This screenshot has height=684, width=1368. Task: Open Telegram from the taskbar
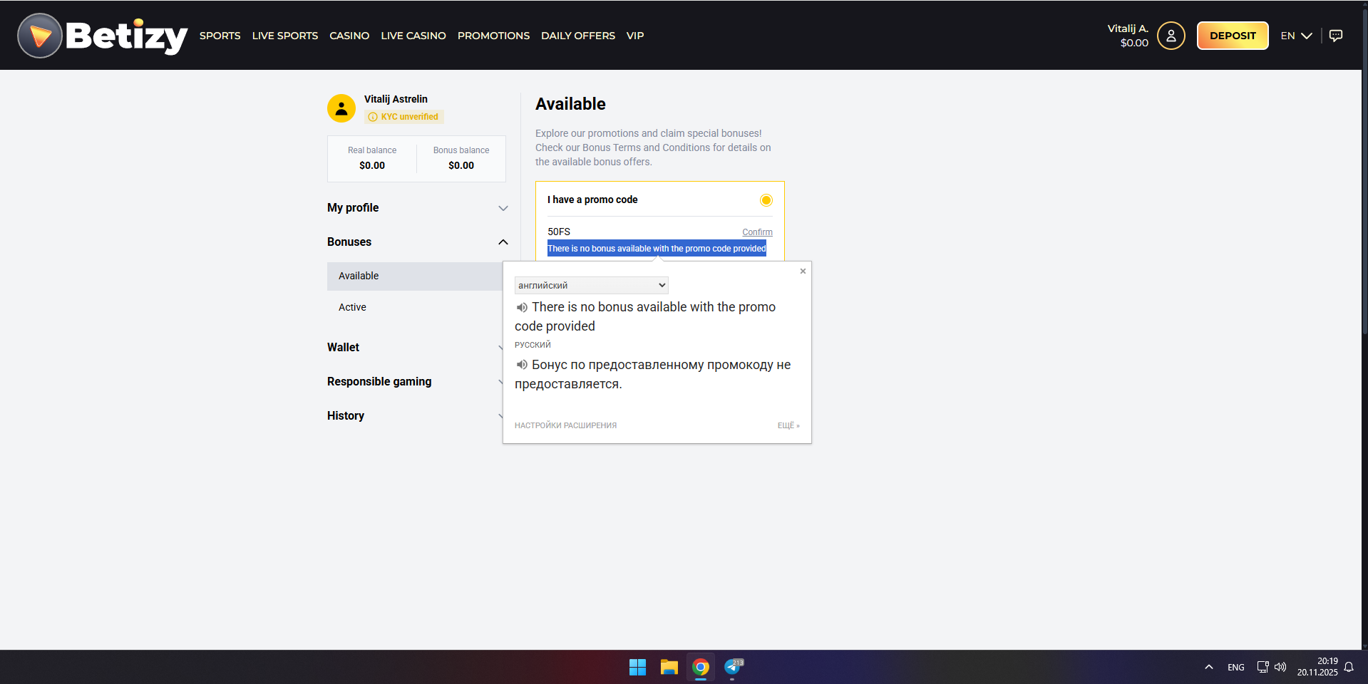pyautogui.click(x=732, y=667)
